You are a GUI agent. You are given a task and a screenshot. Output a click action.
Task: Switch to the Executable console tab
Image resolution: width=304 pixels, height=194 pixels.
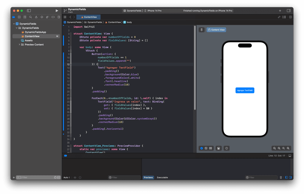pyautogui.click(x=162, y=178)
